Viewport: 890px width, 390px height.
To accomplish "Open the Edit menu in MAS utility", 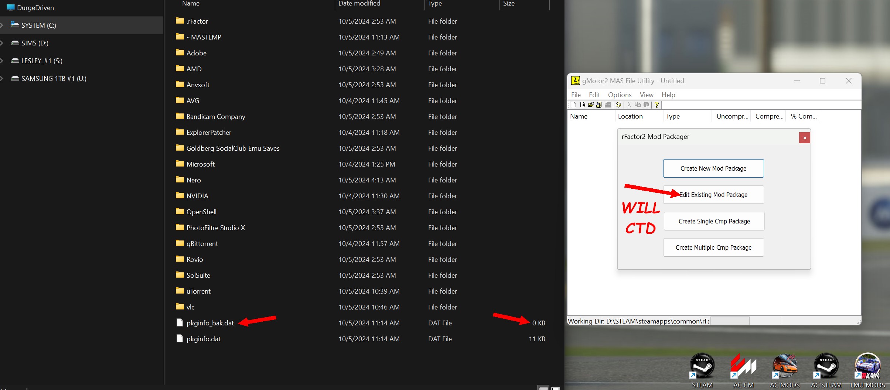I will click(x=594, y=95).
